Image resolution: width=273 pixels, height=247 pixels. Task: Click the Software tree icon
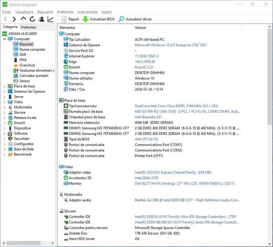click(x=10, y=134)
